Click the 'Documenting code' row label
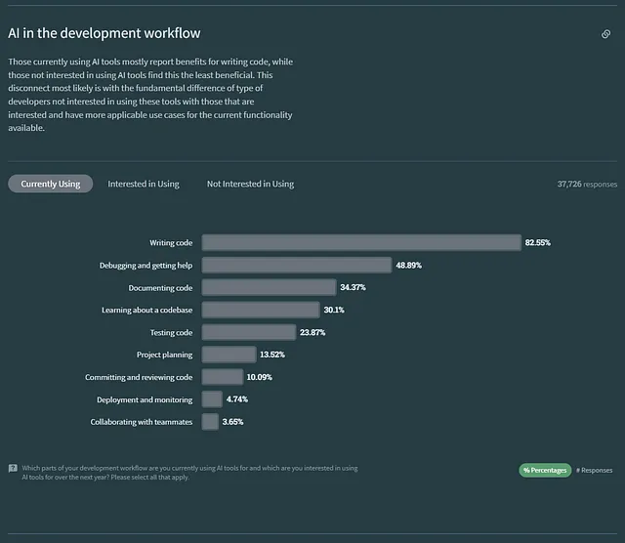 pos(160,288)
